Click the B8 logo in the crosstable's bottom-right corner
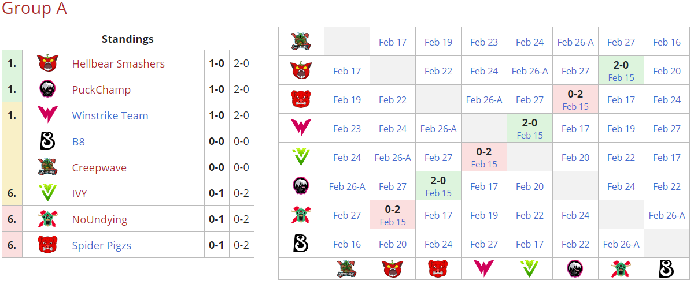 coord(666,268)
